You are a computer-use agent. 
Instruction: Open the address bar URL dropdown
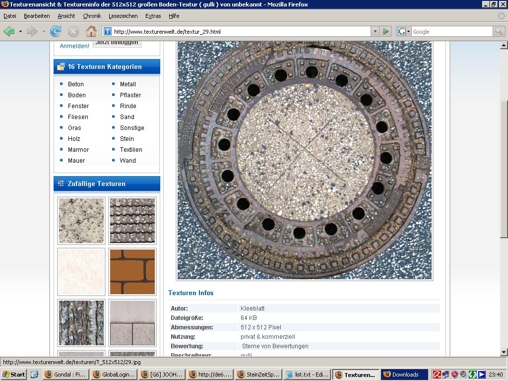376,31
